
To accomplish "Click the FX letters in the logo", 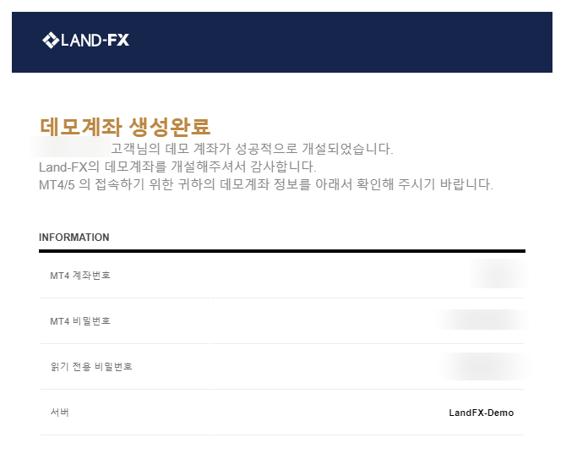I will point(118,40).
